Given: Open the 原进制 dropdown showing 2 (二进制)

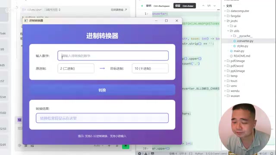Looking at the screenshot, I should click(76, 68).
